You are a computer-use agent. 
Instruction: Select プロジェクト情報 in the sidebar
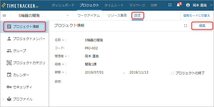[24, 27]
